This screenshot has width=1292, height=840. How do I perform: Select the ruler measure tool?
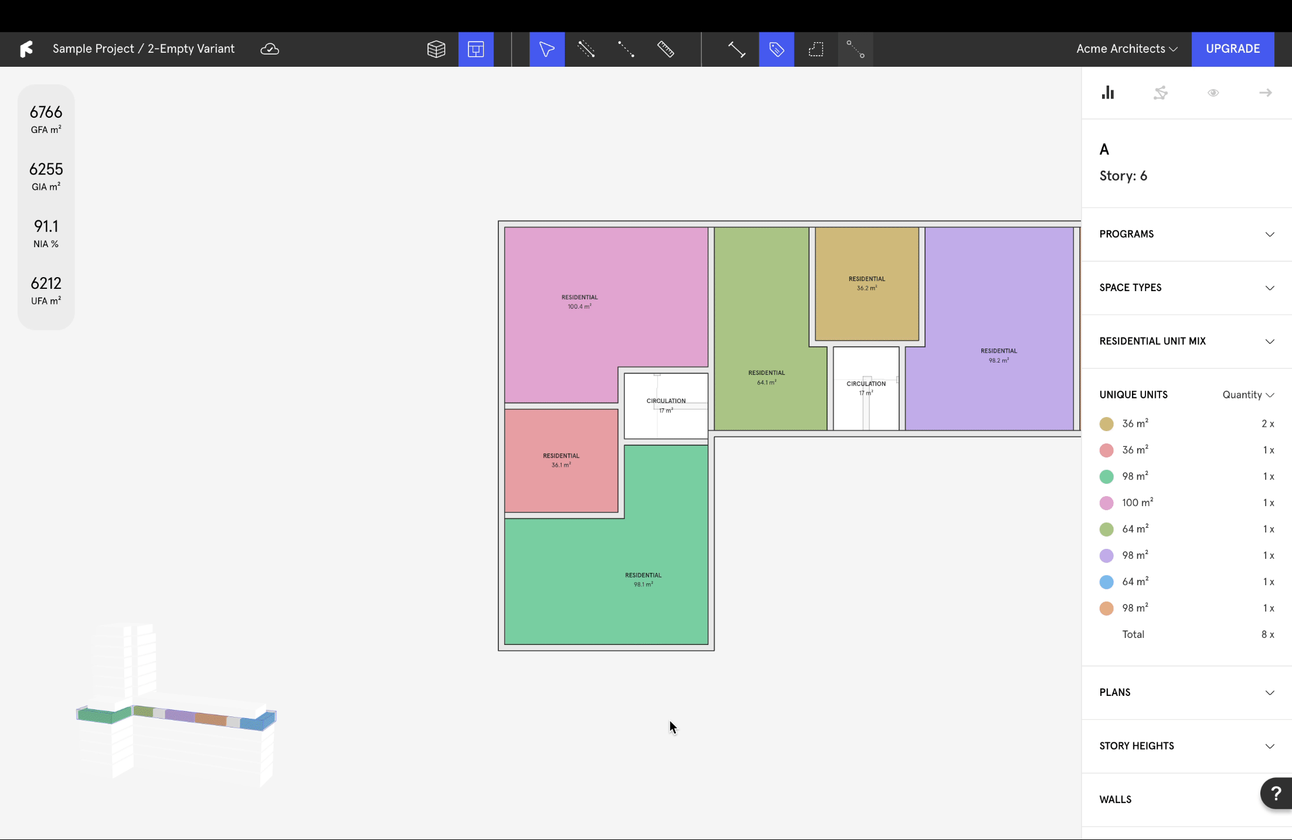point(665,49)
